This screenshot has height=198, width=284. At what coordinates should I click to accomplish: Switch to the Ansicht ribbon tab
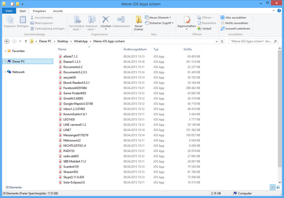(57, 10)
